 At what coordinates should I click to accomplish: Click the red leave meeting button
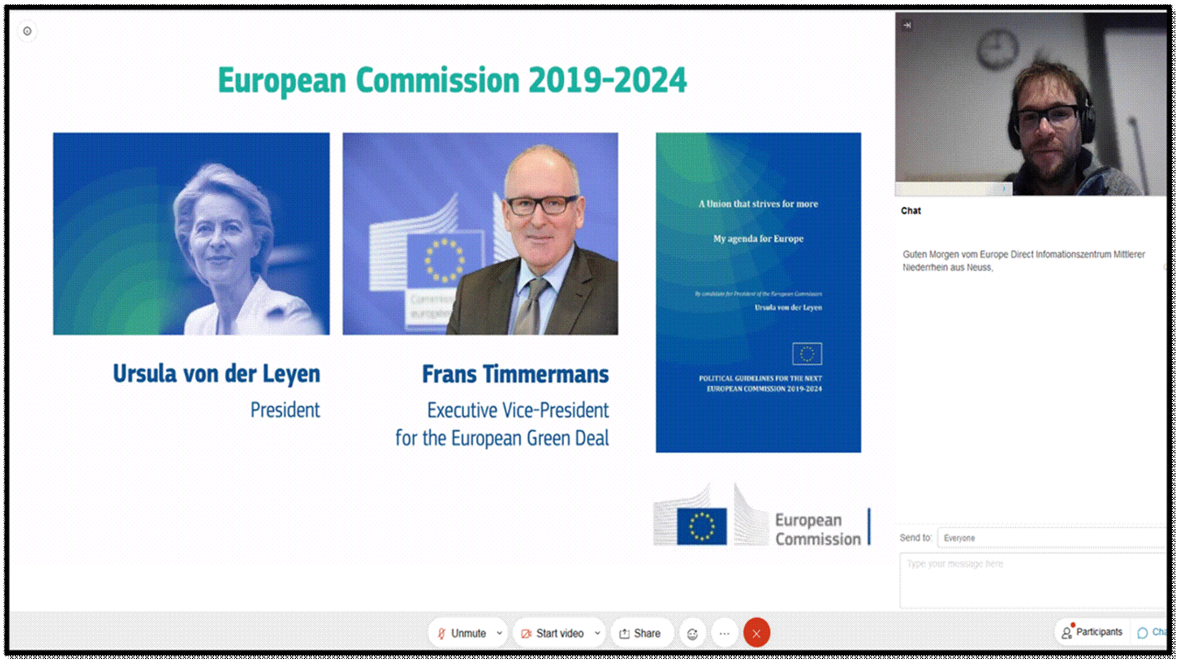click(x=756, y=633)
